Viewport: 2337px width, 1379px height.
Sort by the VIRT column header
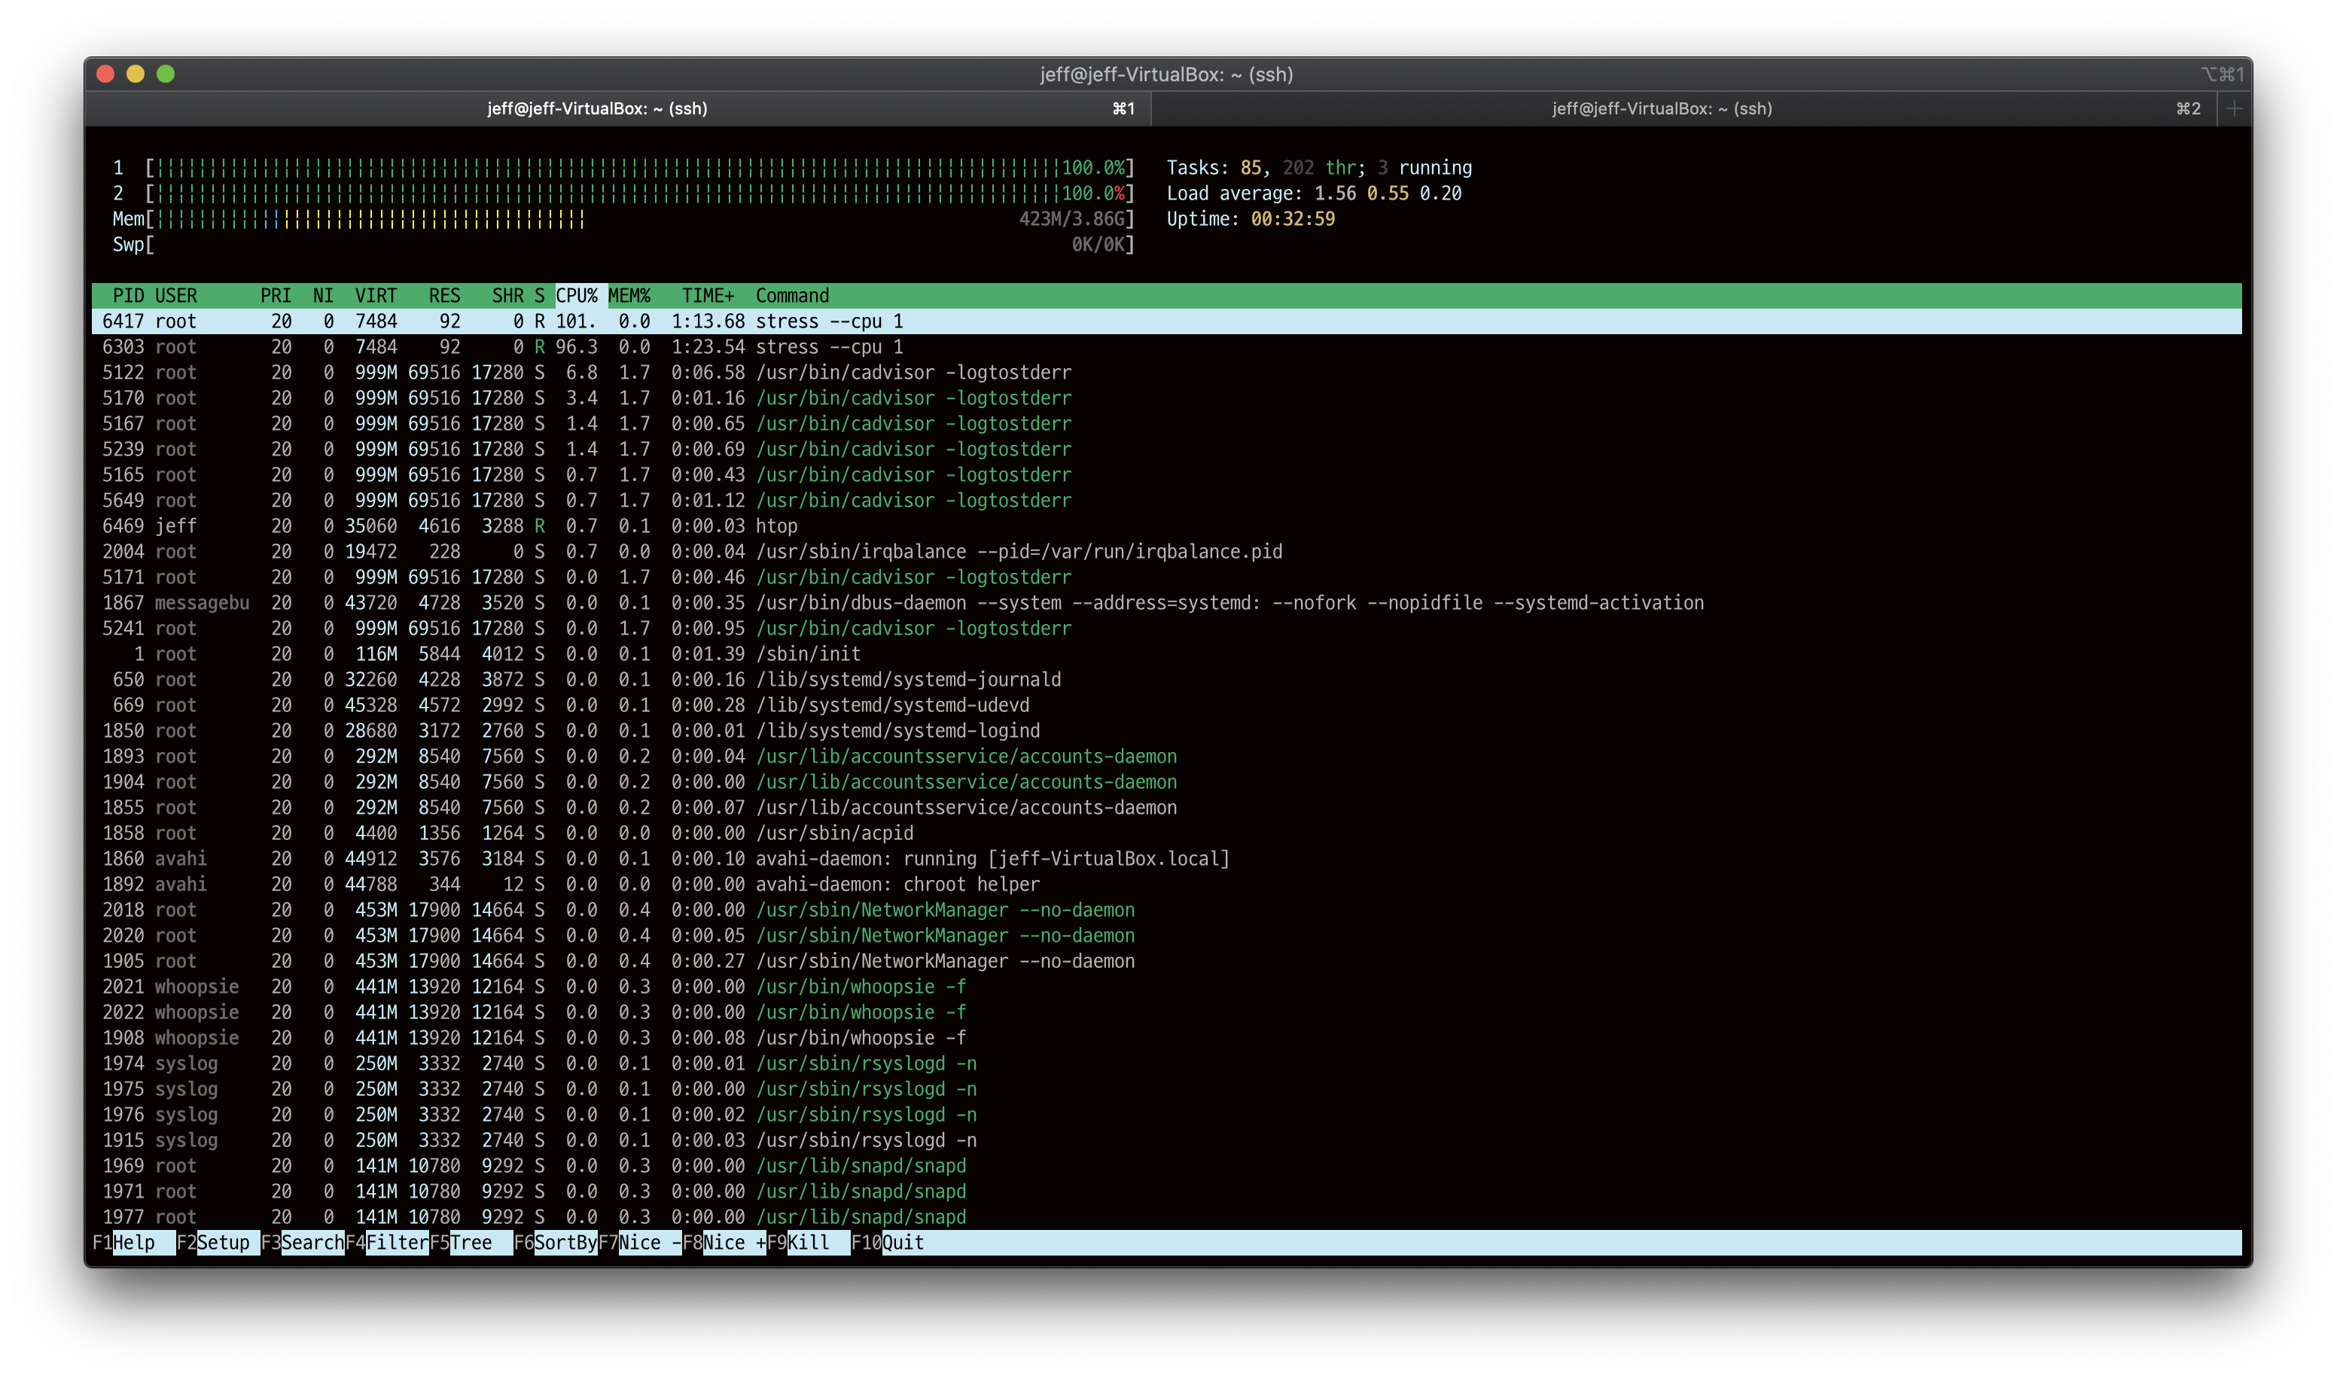click(376, 296)
